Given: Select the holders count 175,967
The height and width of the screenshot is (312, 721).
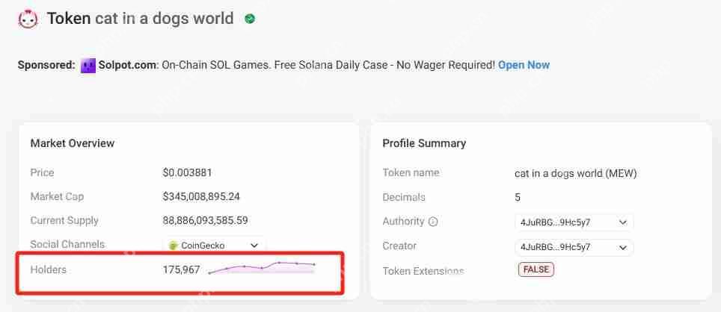Looking at the screenshot, I should 181,269.
